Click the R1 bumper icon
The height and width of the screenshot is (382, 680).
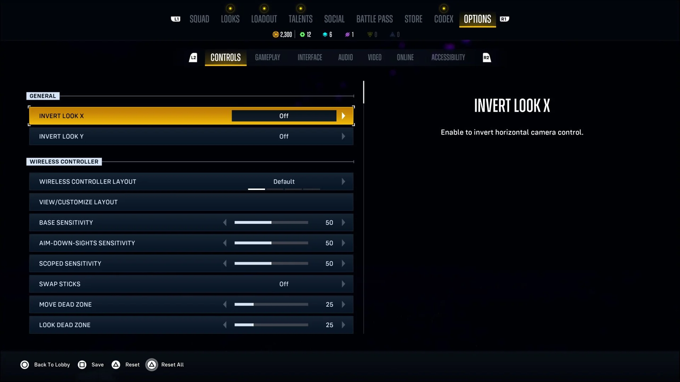504,19
